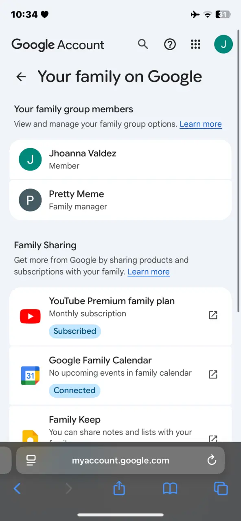
Task: Open YouTube Premium family plan entry
Action: point(120,316)
